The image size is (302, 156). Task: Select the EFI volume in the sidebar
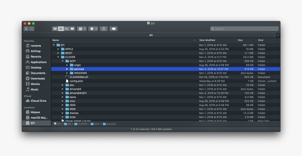pyautogui.click(x=37, y=123)
